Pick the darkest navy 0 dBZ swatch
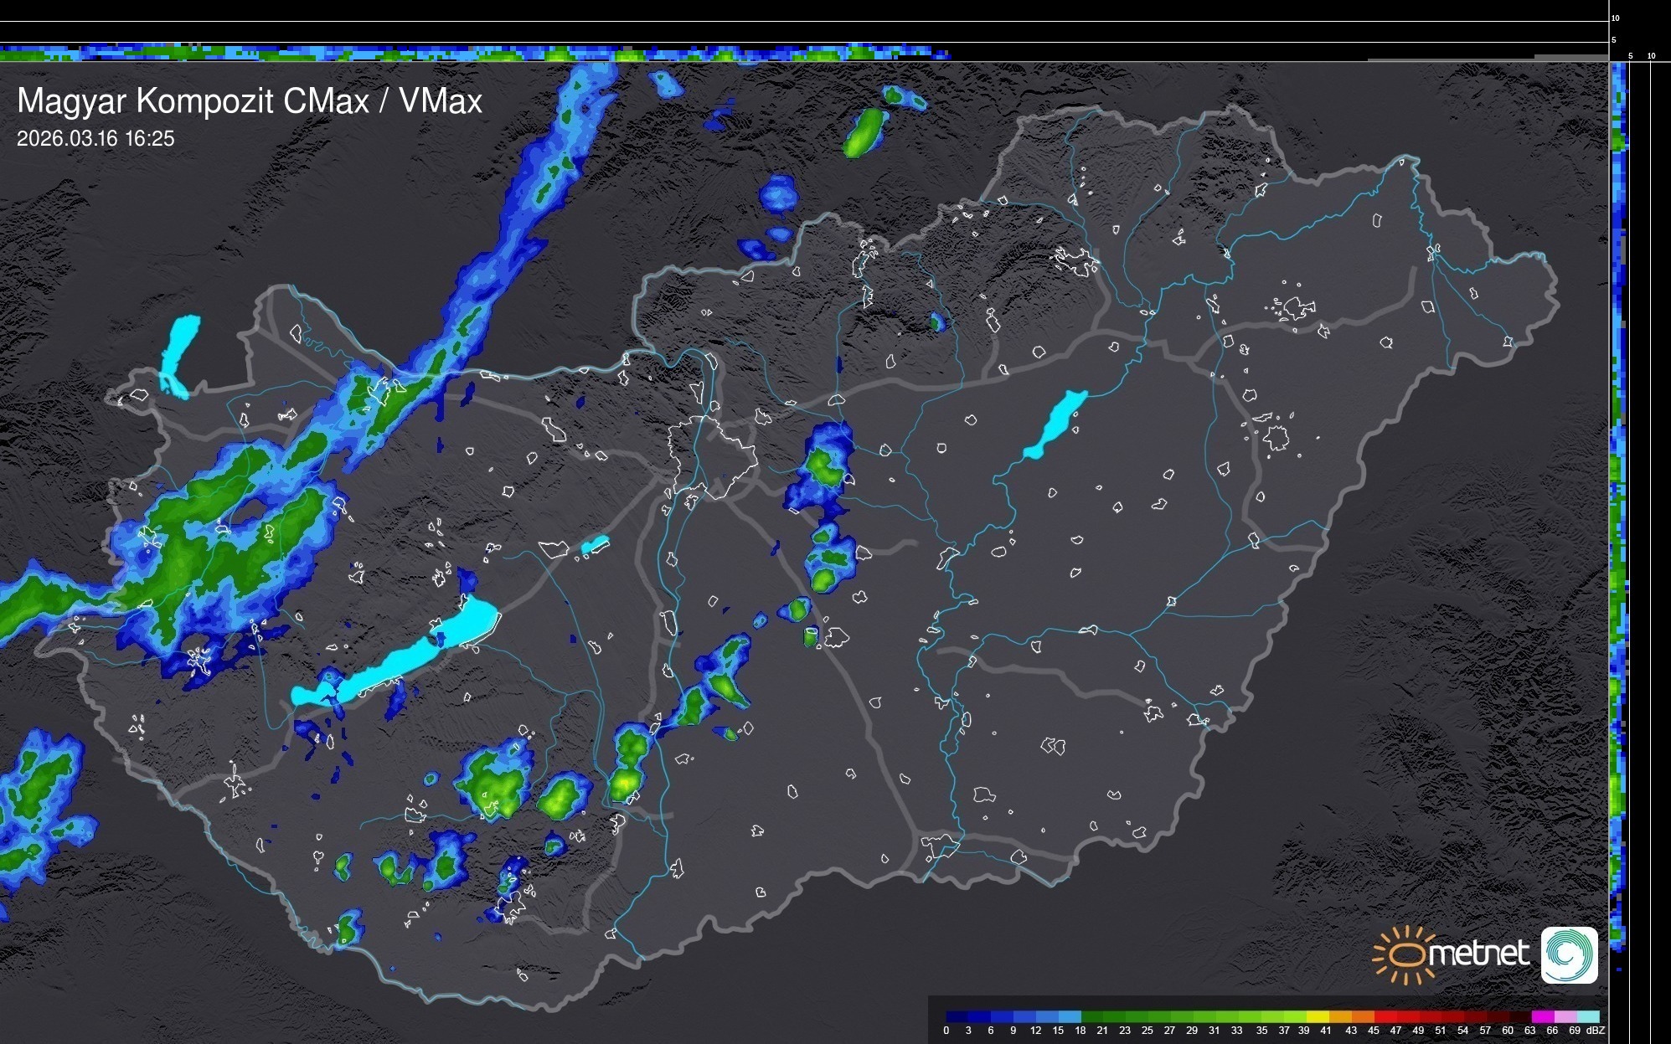Screen dimensions: 1671x1044 coord(957,1016)
